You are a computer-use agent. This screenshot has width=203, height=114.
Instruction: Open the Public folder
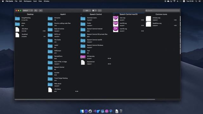[x=83, y=24]
